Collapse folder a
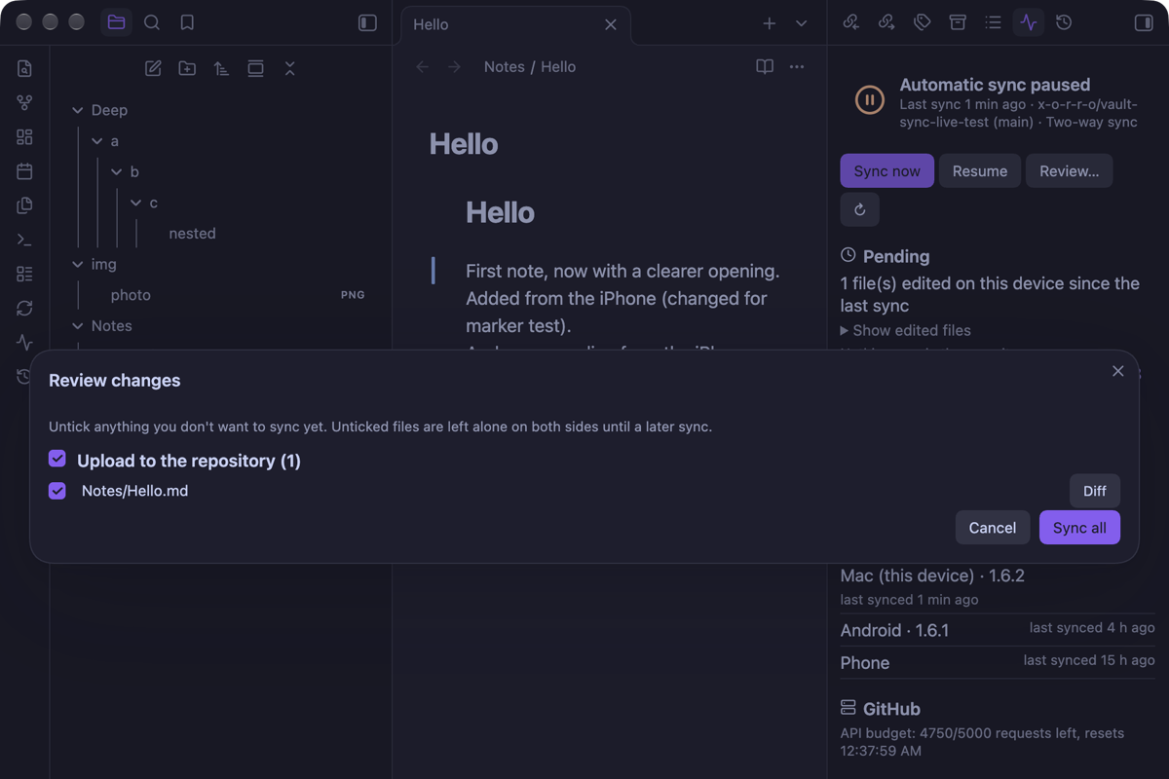1169x779 pixels. click(x=97, y=141)
